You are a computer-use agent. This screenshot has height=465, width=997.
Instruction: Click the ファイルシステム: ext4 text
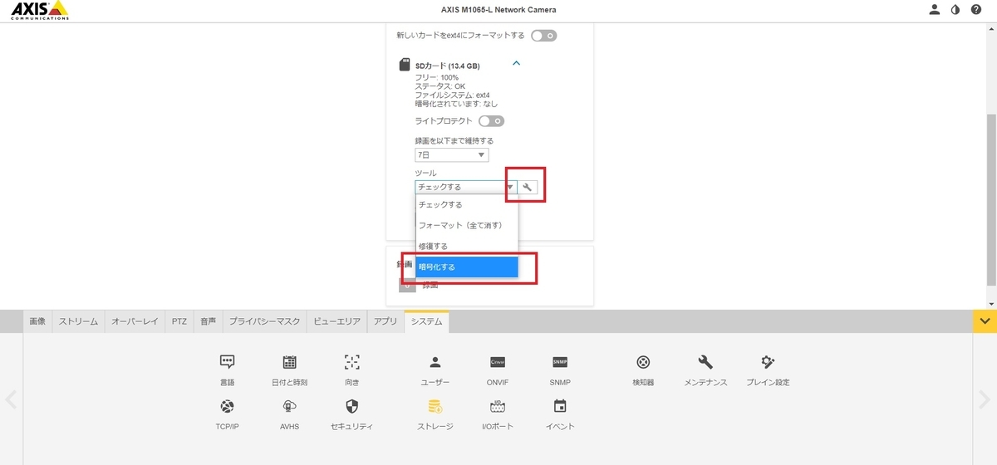point(452,95)
